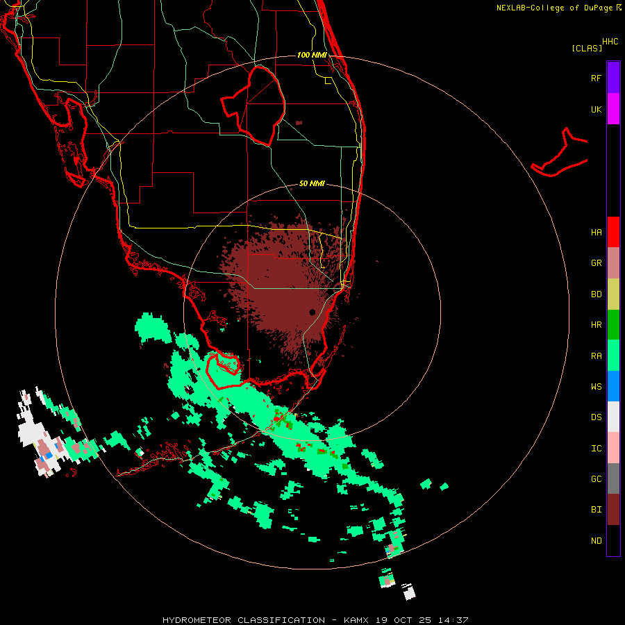625x625 pixels.
Task: Click the GC legend label
Action: tap(596, 479)
